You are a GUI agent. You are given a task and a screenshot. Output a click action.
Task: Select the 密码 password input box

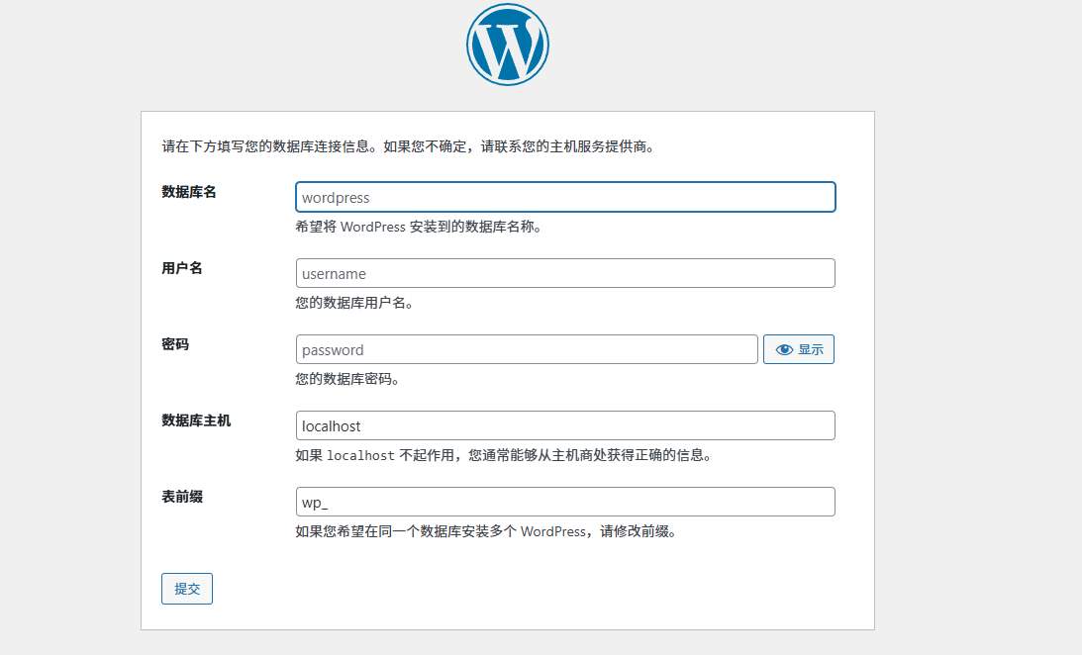coord(527,349)
